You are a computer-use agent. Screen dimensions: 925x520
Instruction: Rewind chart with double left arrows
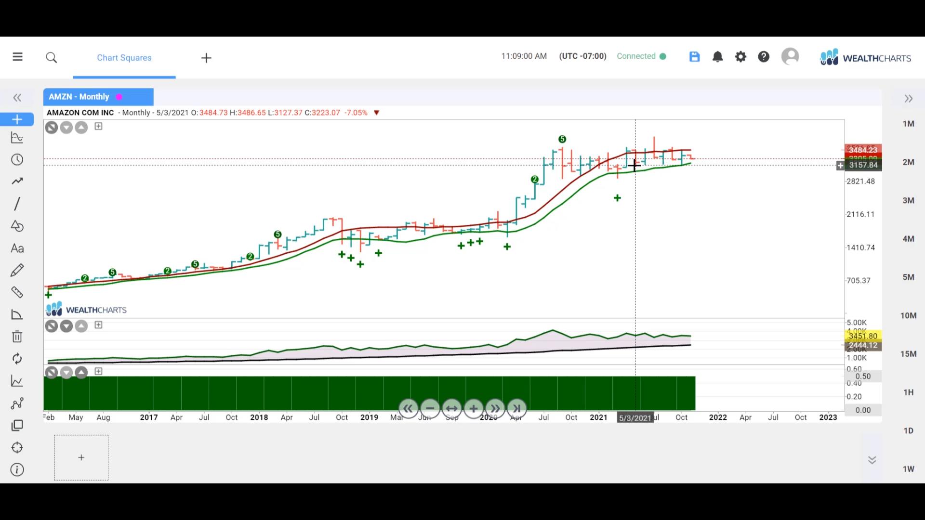pyautogui.click(x=408, y=409)
